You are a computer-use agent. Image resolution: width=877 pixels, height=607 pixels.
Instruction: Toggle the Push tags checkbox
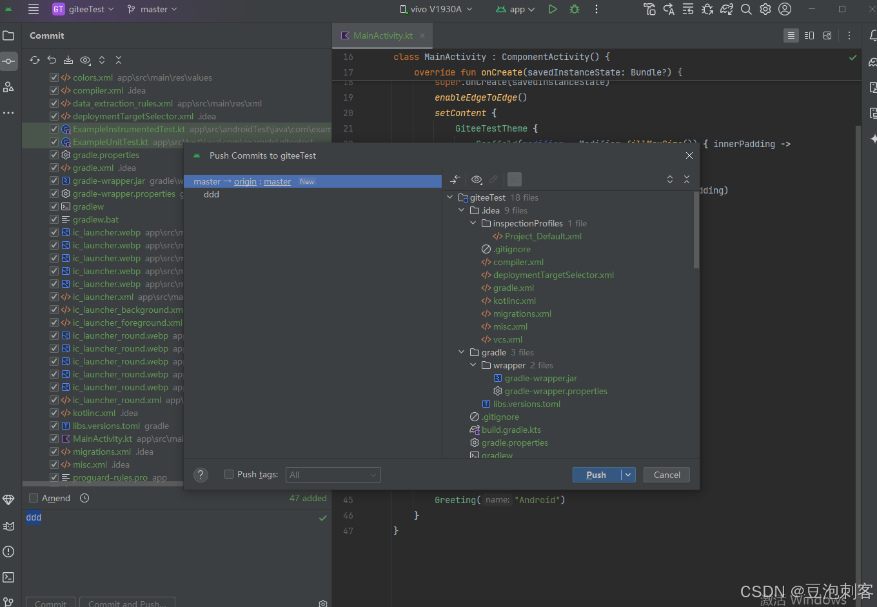point(228,474)
